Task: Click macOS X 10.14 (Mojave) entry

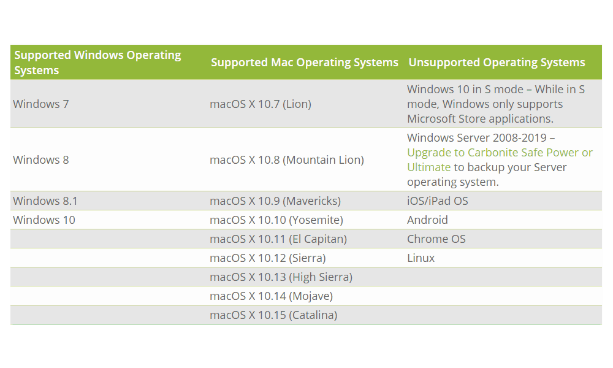Action: point(272,296)
